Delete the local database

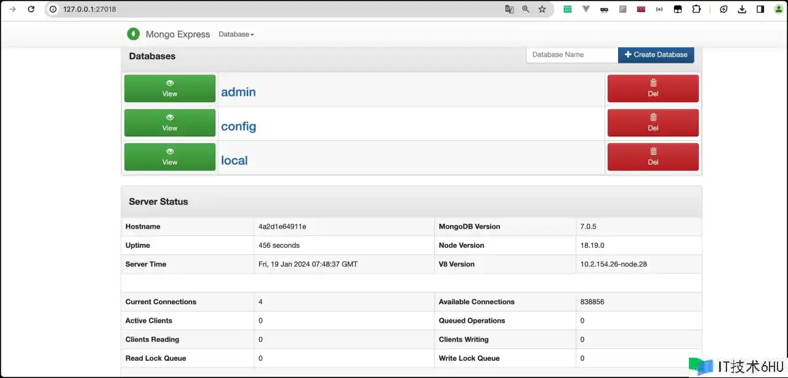point(653,157)
